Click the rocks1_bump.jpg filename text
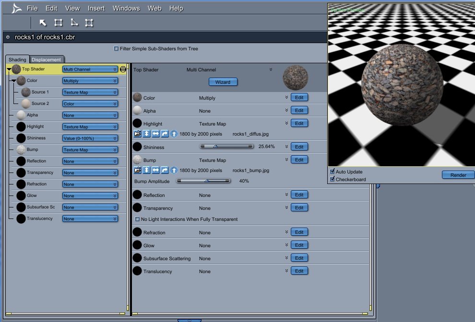The height and width of the screenshot is (322, 475). pos(251,171)
